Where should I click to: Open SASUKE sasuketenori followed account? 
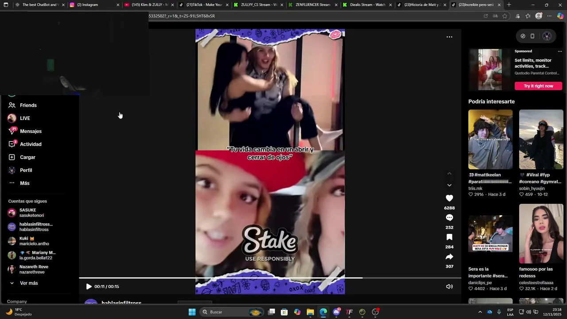[31, 213]
